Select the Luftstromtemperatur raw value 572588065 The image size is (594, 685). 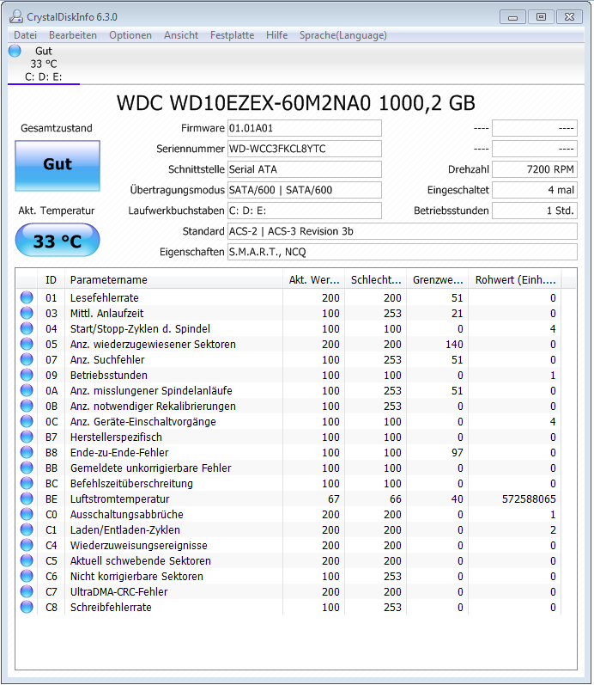coord(529,498)
